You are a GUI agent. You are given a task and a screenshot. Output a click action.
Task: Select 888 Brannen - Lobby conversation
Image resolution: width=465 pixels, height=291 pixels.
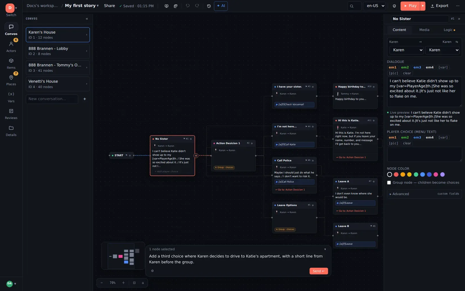pos(58,51)
